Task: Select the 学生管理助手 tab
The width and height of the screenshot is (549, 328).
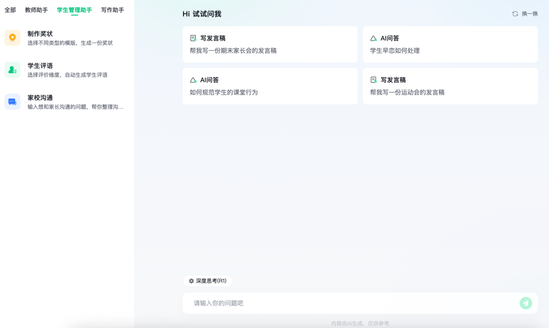Action: pyautogui.click(x=74, y=10)
